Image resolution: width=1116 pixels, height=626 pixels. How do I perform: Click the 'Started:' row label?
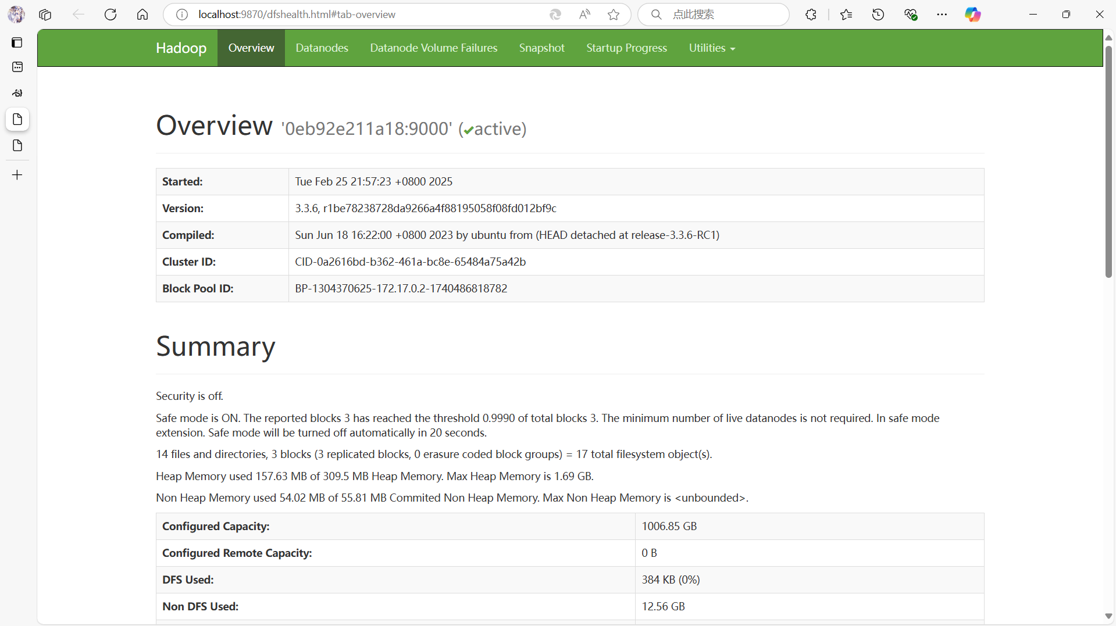183,182
